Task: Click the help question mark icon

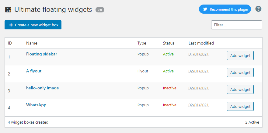Action: (259, 9)
